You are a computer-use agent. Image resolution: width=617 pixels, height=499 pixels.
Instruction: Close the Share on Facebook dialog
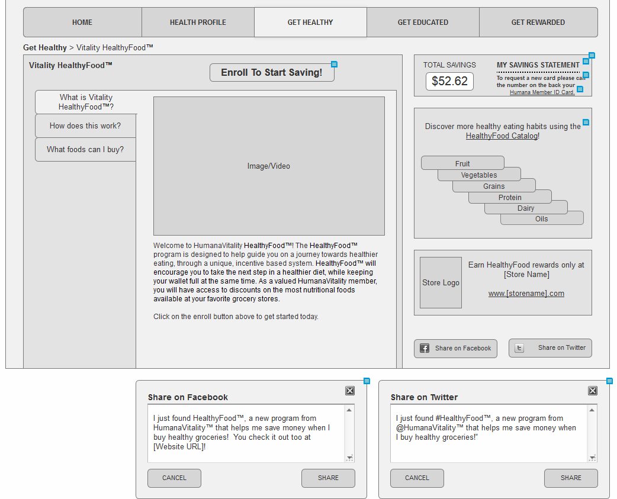point(350,391)
